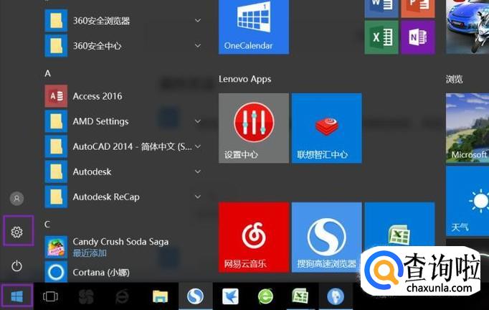Click the letter A group header

point(48,73)
